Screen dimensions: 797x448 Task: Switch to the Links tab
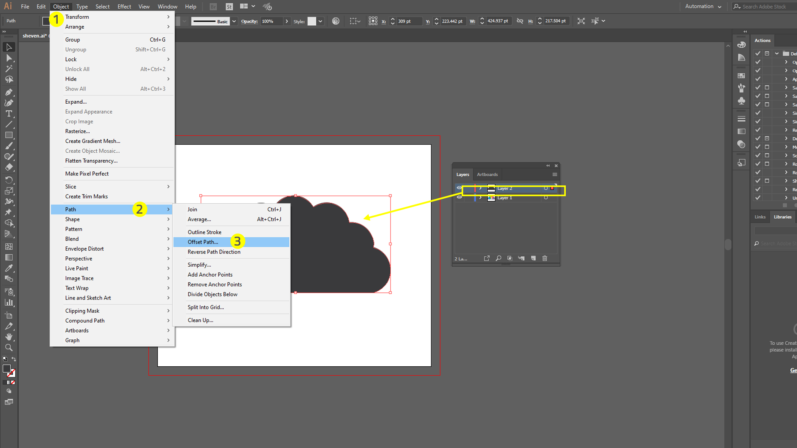click(x=760, y=217)
